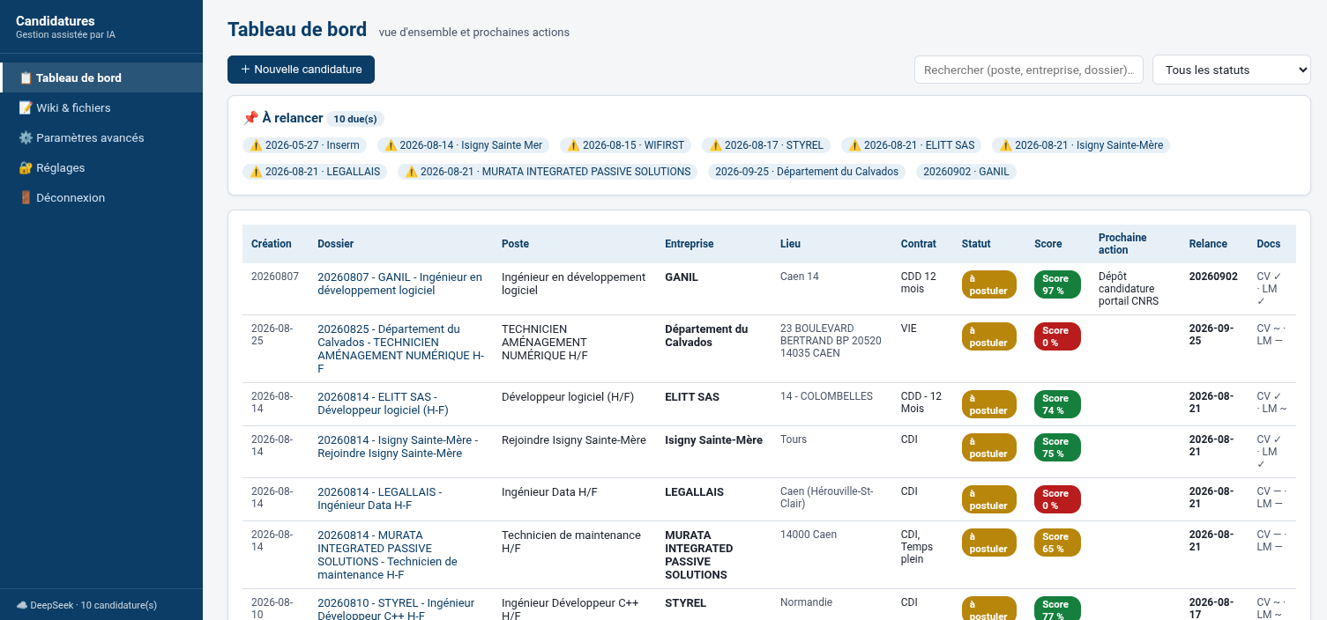This screenshot has height=620, width=1327.
Task: Click the lock icon beside Réglages
Action: [26, 167]
